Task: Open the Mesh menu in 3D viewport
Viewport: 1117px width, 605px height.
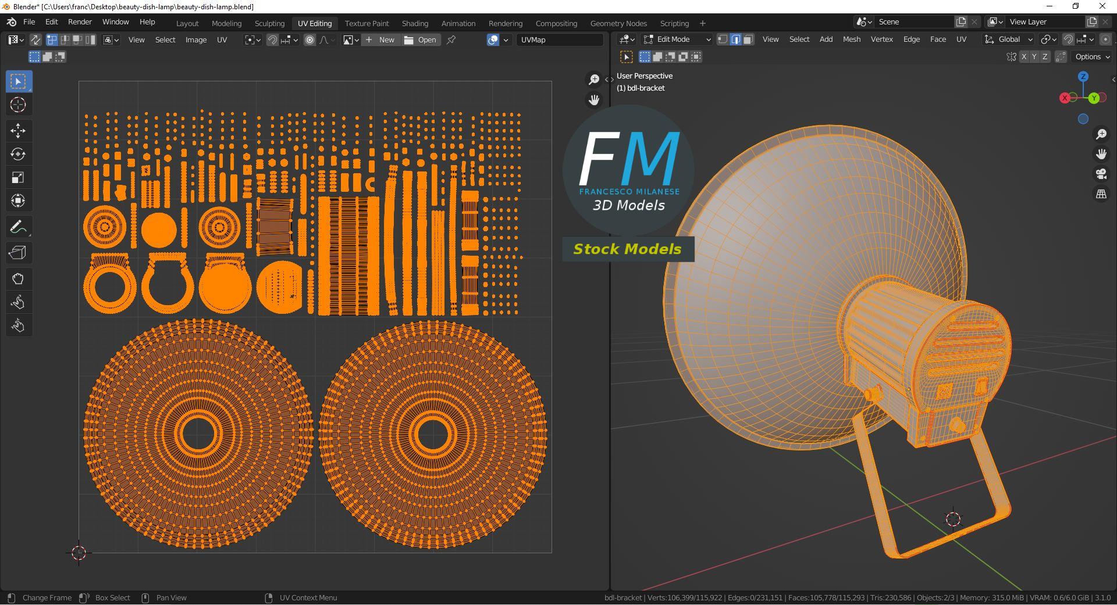Action: pyautogui.click(x=851, y=40)
